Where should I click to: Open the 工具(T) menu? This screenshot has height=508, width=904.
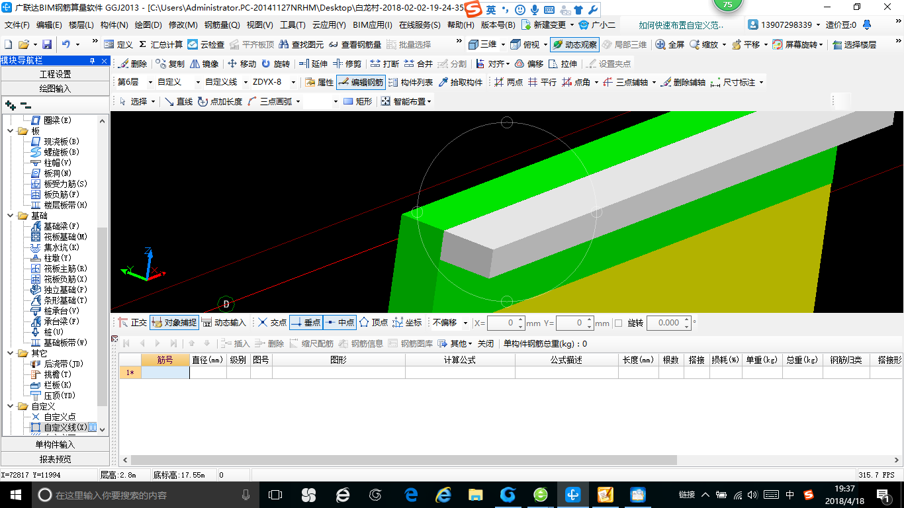click(x=293, y=25)
